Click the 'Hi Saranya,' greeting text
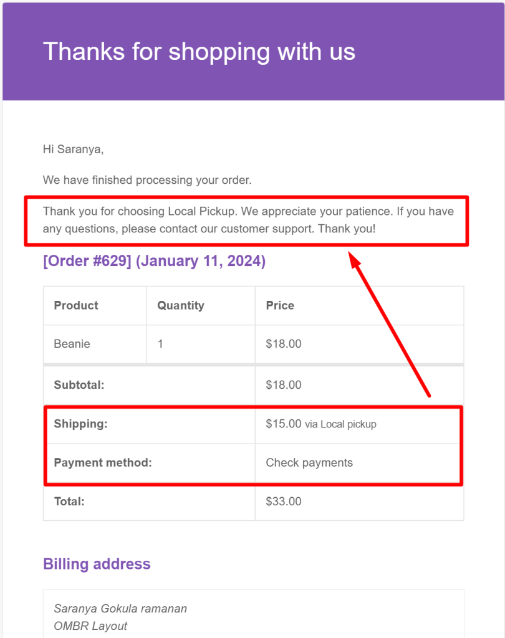The height and width of the screenshot is (638, 505). [74, 150]
